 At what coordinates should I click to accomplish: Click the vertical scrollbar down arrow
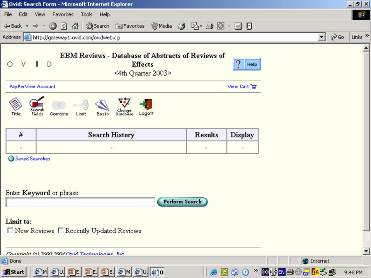point(366,251)
